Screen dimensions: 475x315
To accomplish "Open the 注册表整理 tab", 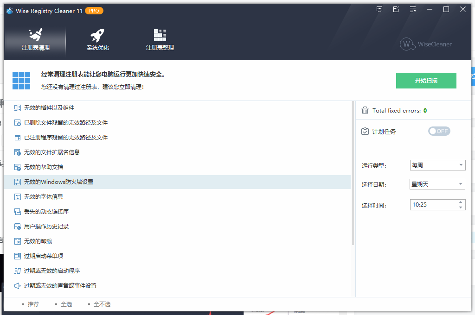I will 160,40.
